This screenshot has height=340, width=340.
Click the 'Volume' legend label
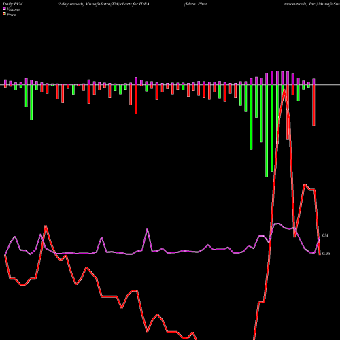(13, 10)
